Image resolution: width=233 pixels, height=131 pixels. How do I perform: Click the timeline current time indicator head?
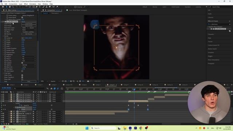click(134, 90)
